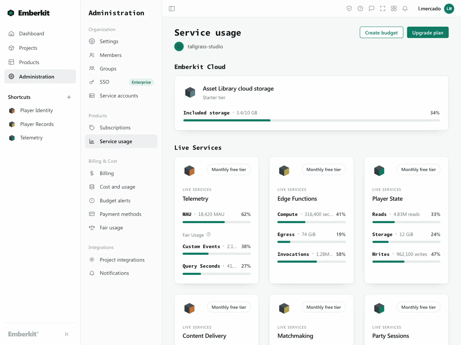Open the help question mark icon

point(360,9)
